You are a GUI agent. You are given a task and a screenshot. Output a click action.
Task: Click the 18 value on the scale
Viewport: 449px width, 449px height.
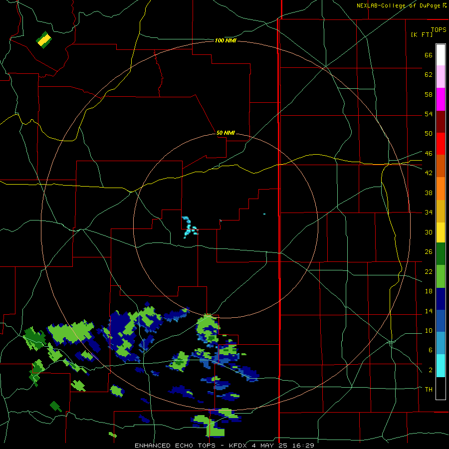point(429,291)
